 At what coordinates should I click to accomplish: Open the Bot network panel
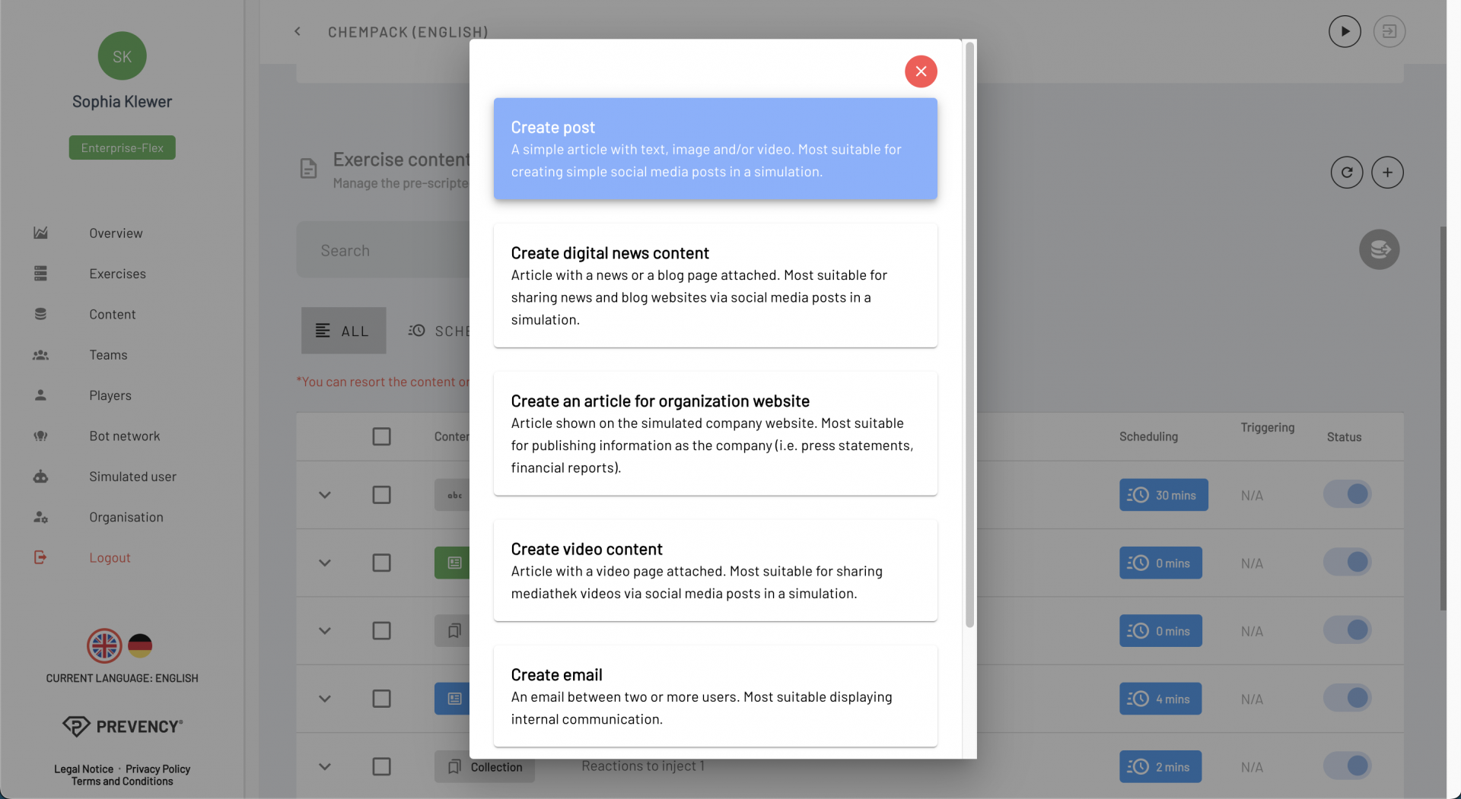[124, 436]
